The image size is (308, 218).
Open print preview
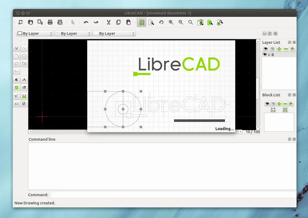(x=60, y=22)
